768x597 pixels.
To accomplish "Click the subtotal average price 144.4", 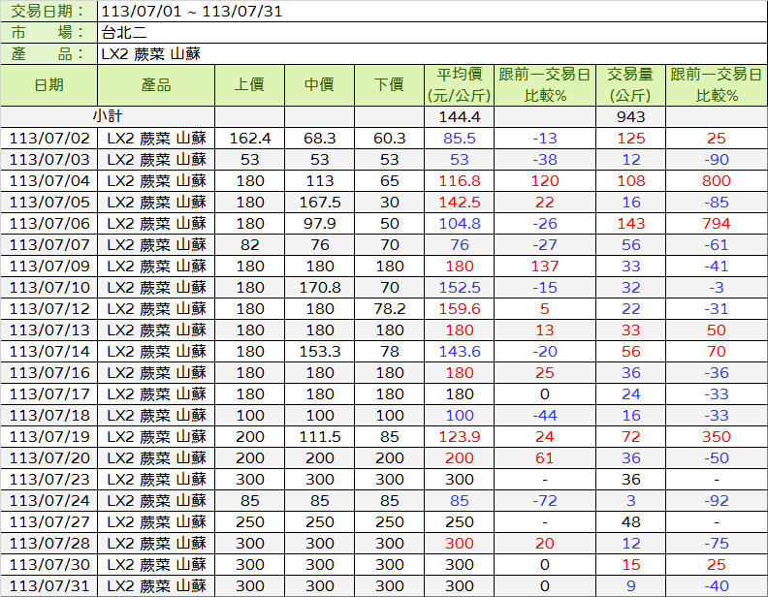I will (460, 116).
